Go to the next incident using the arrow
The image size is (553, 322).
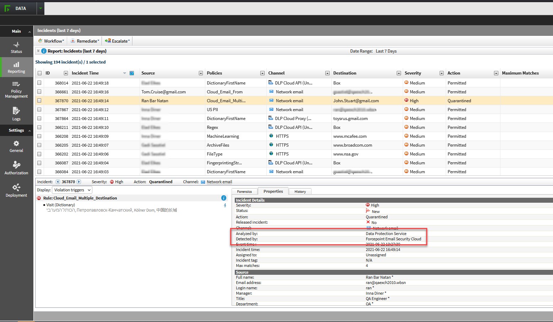click(x=79, y=181)
